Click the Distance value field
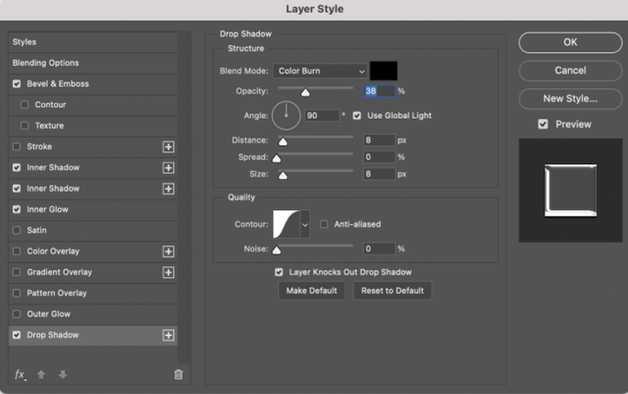 pos(380,141)
